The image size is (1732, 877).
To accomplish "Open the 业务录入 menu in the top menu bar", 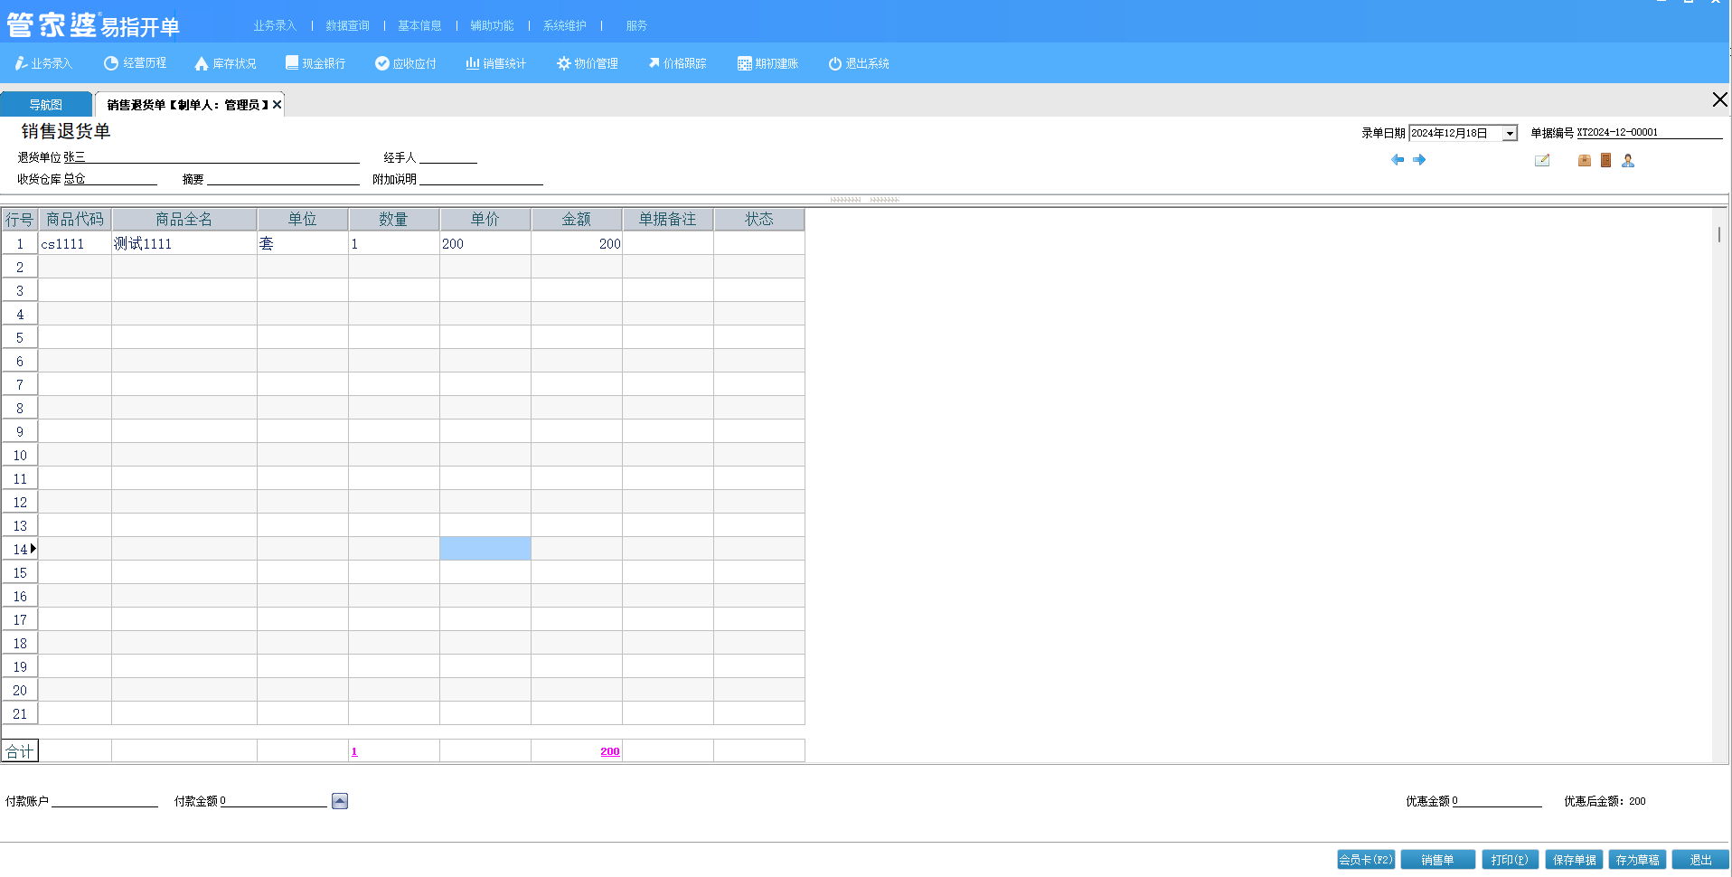I will 275,25.
